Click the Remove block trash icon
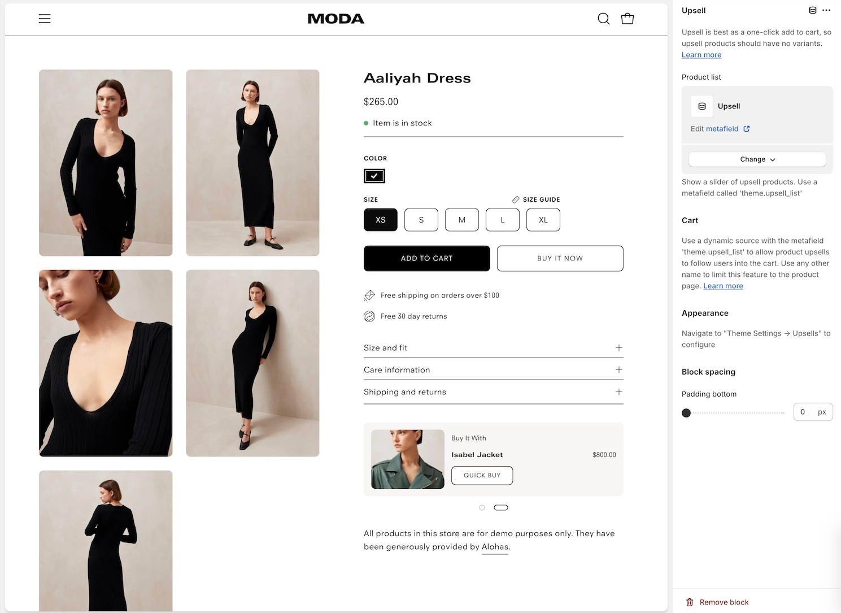Viewport: 841px width, 613px height. pos(690,602)
